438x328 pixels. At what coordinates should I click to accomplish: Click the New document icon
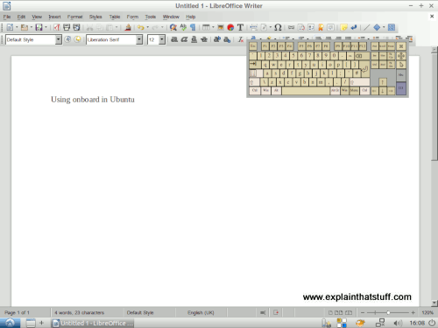10,27
